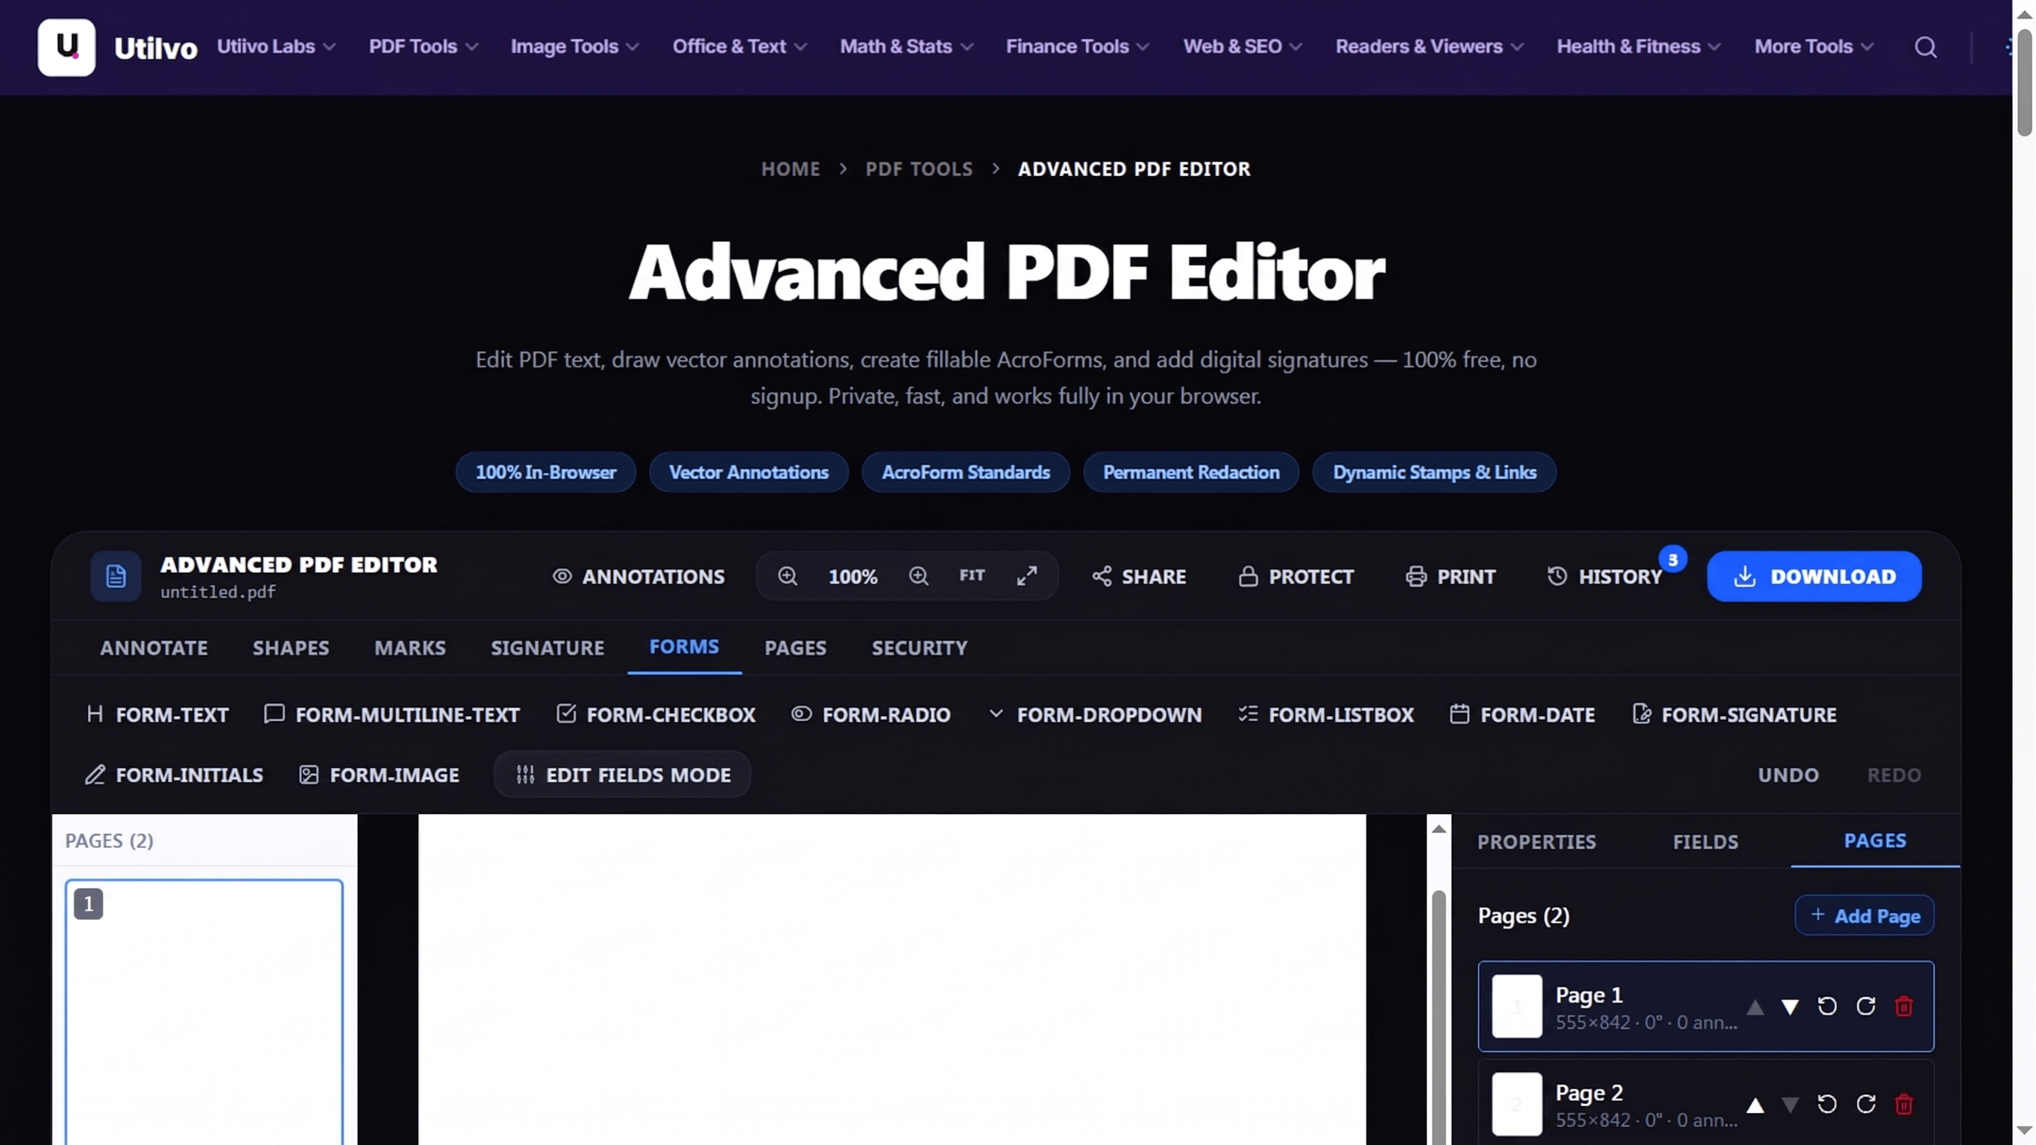Switch to the Annotate tab
Screen dimensions: 2036x1145
pos(154,648)
